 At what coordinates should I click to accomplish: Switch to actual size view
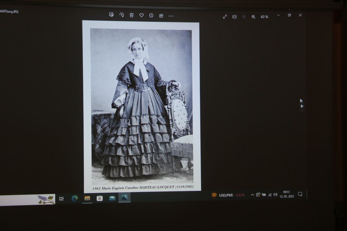tap(234, 17)
